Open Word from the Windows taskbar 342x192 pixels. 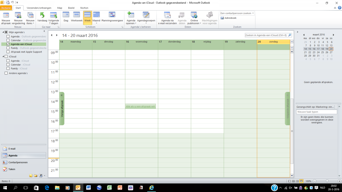click(x=88, y=188)
